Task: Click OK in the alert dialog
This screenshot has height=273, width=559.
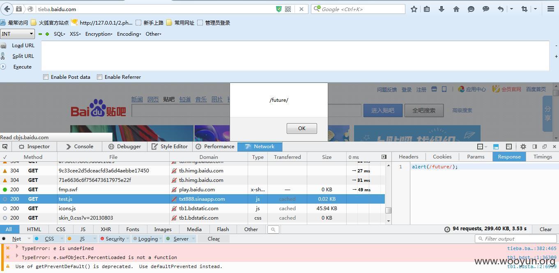Action: 302,128
